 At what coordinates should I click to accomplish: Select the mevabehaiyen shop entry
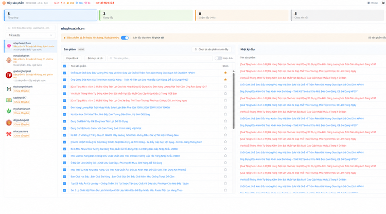click(30, 60)
